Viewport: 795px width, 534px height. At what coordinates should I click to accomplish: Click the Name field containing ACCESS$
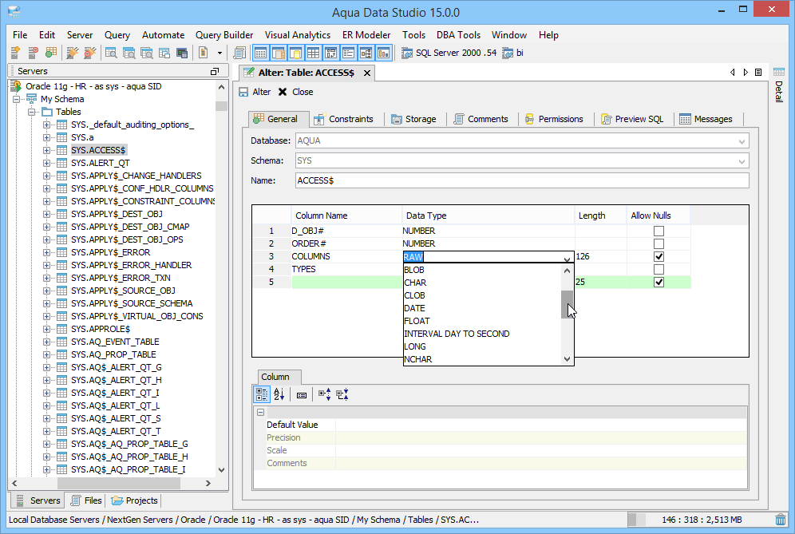click(x=522, y=180)
